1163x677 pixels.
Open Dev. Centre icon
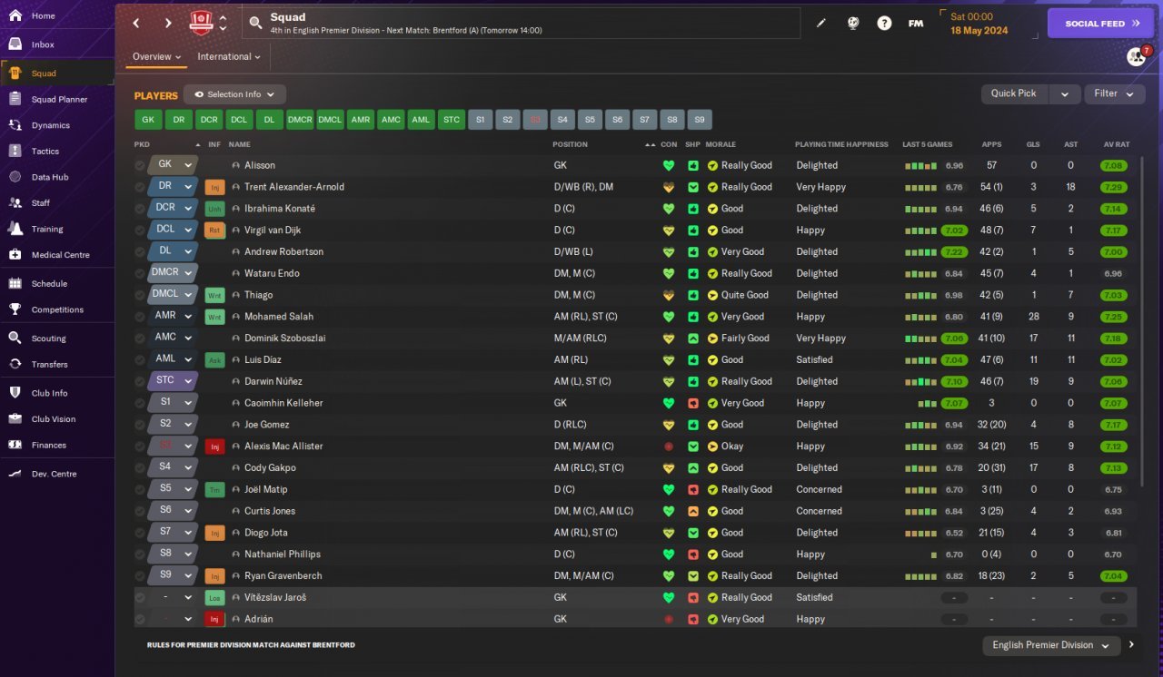[x=15, y=474]
